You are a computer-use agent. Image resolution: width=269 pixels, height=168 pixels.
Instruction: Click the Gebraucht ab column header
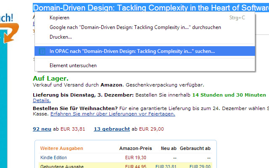pos(195,148)
